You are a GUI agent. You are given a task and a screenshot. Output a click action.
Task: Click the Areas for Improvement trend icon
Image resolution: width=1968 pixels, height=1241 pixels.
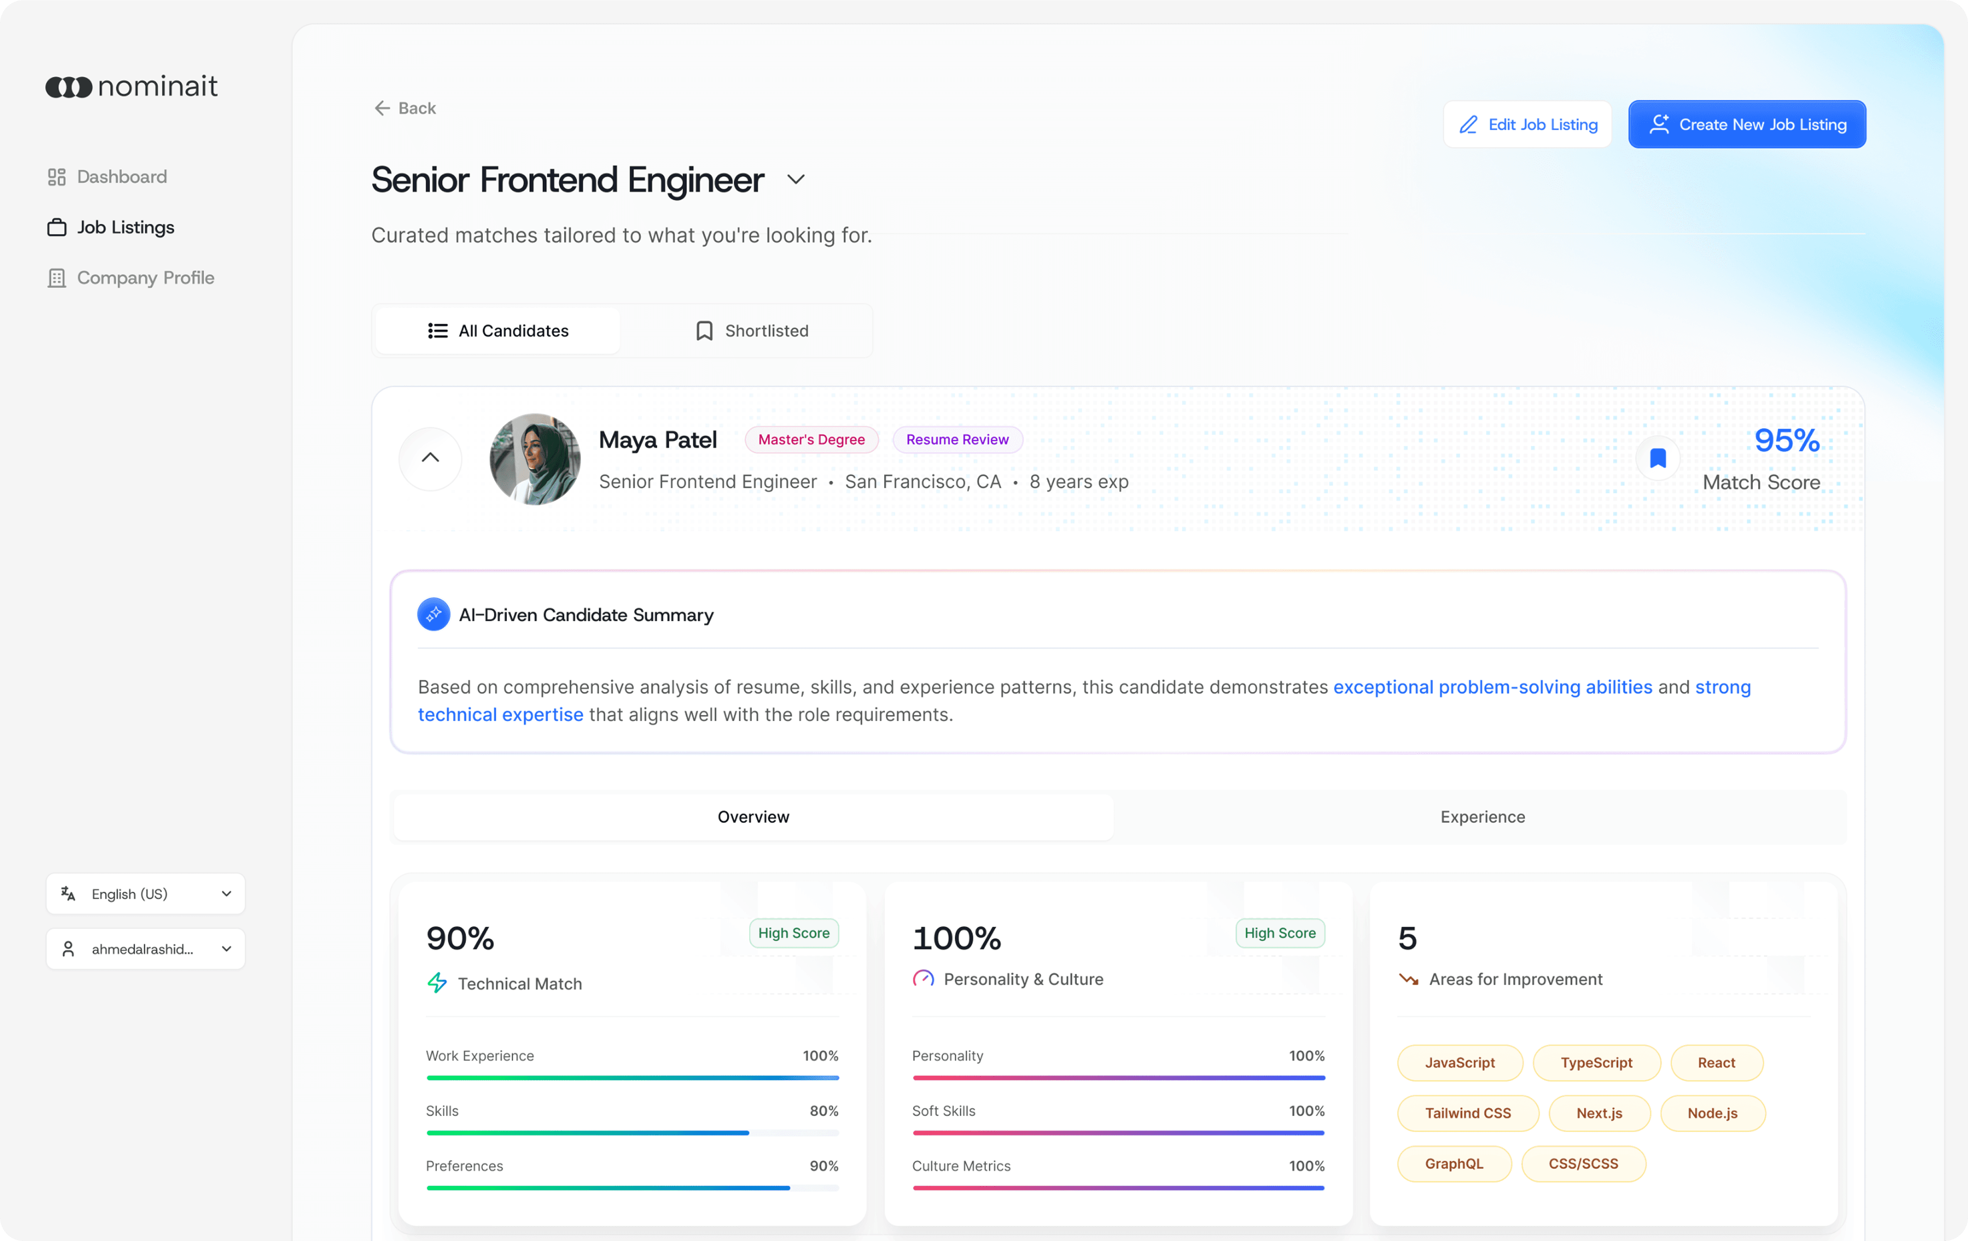tap(1409, 979)
